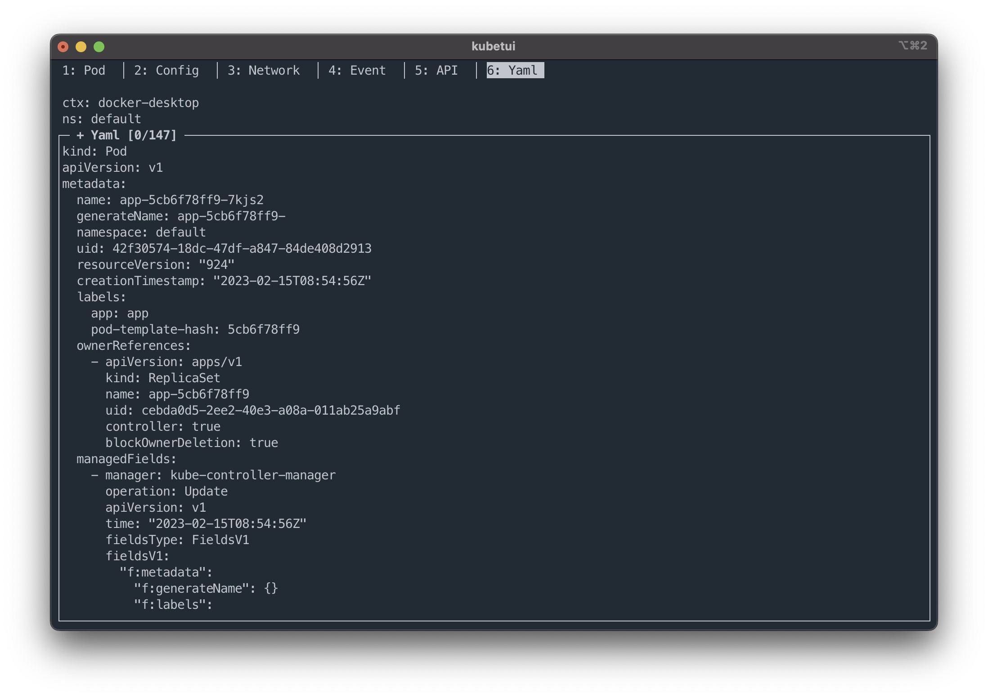The image size is (988, 697).
Task: Click the ns: default namespace line
Action: (x=102, y=119)
